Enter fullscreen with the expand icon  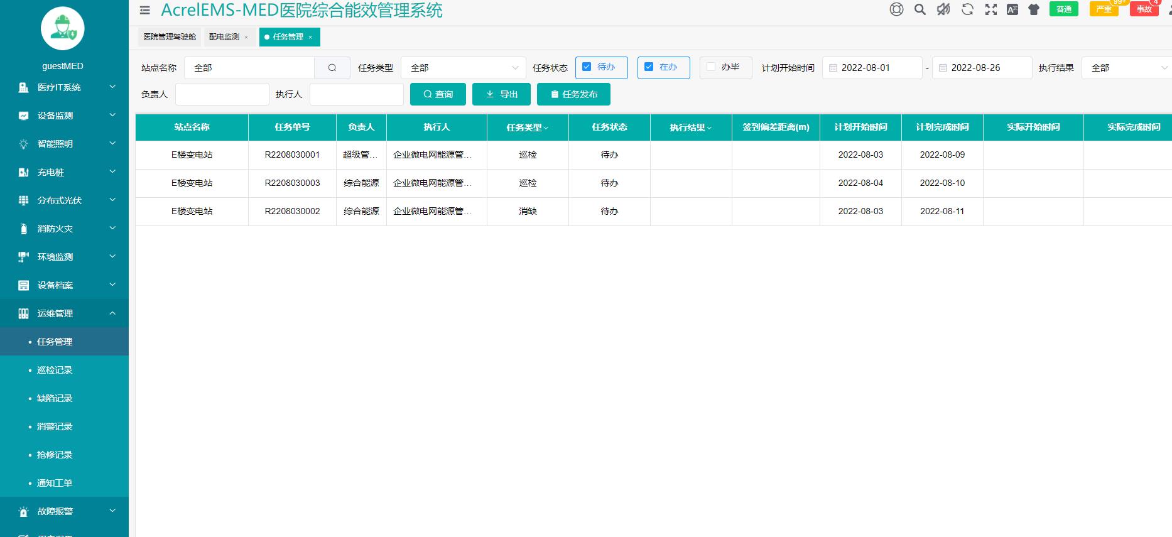991,9
